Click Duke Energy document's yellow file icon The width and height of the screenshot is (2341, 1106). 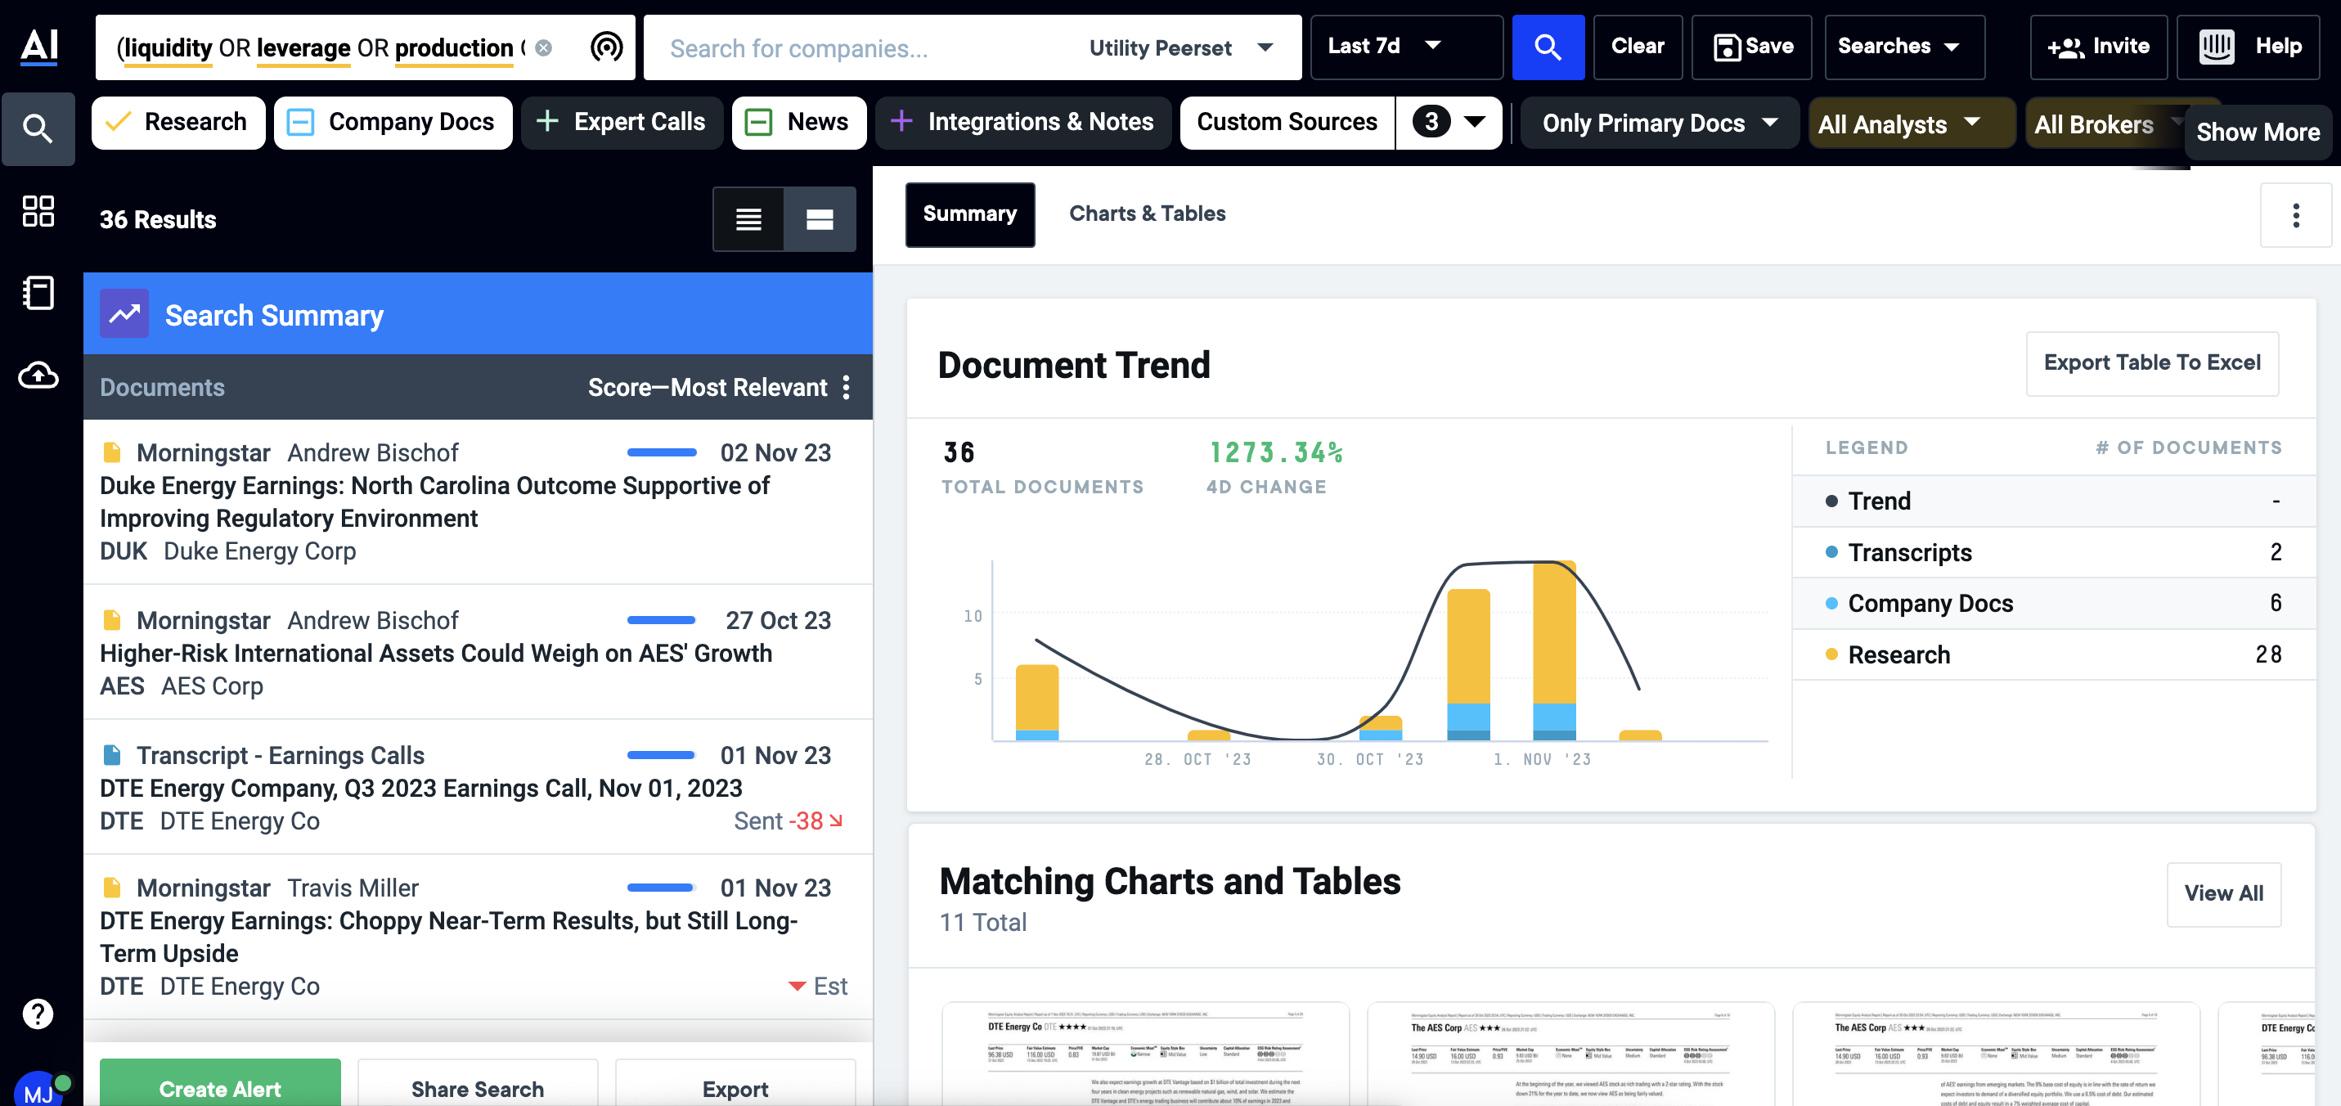pyautogui.click(x=112, y=452)
